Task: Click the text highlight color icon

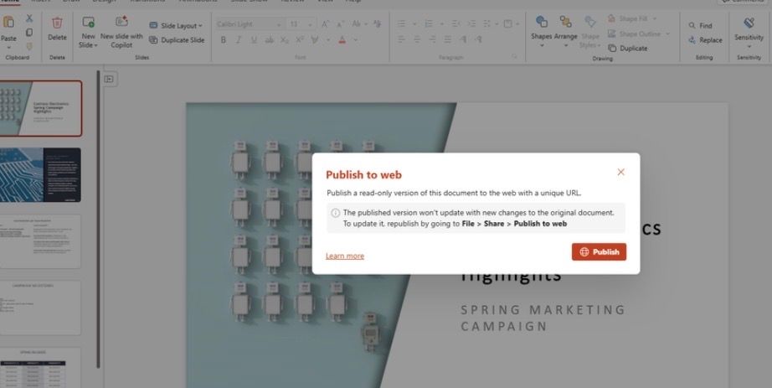Action: (x=315, y=40)
